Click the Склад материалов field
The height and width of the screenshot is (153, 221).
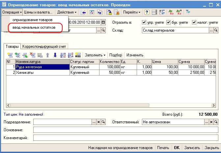175,30
